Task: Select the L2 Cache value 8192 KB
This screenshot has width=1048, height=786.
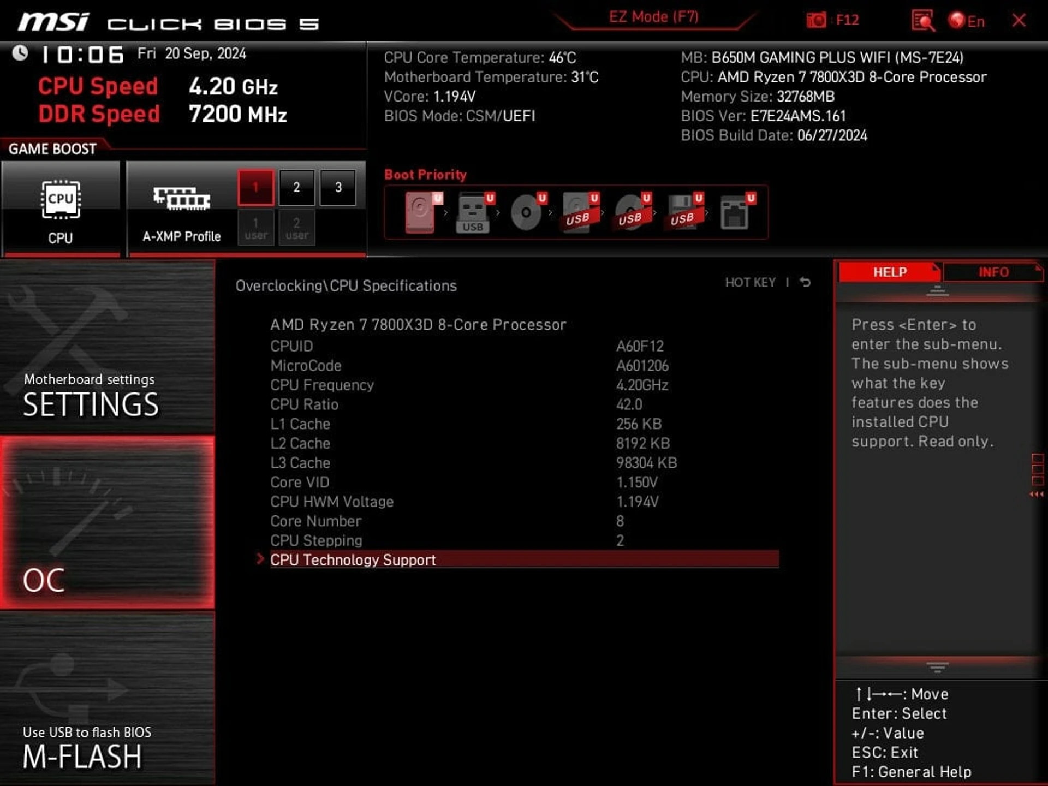Action: (642, 443)
